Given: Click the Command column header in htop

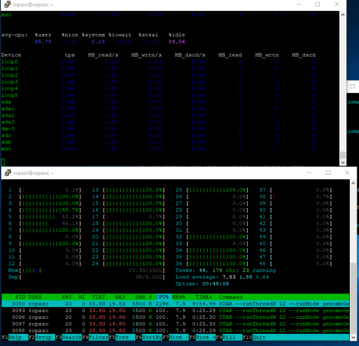Looking at the screenshot, I should (231, 297).
